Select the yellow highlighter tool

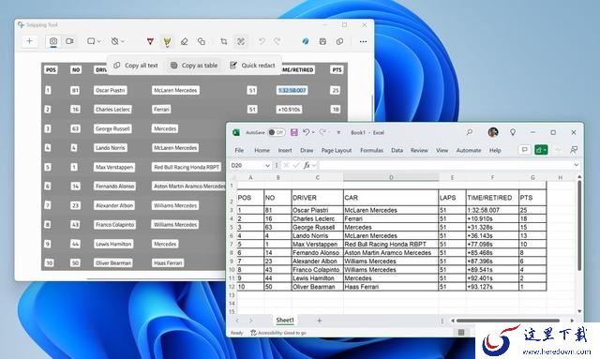pos(167,41)
